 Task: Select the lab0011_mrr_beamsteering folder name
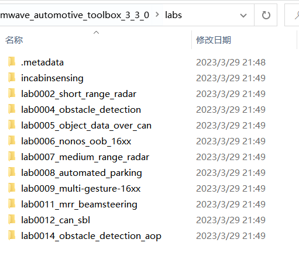point(79,205)
